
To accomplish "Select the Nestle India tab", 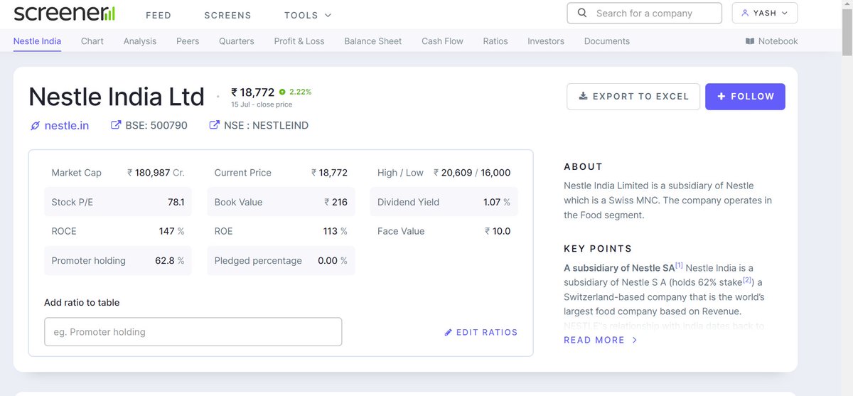I will coord(37,41).
